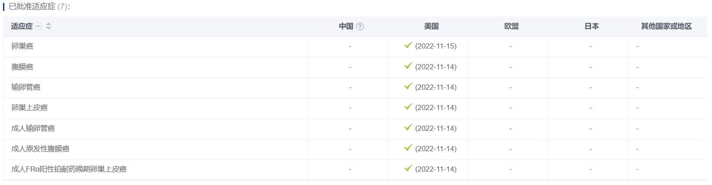712x185 pixels.
Task: Open the 成人原发性腹膜癌 indication entry
Action: point(40,149)
